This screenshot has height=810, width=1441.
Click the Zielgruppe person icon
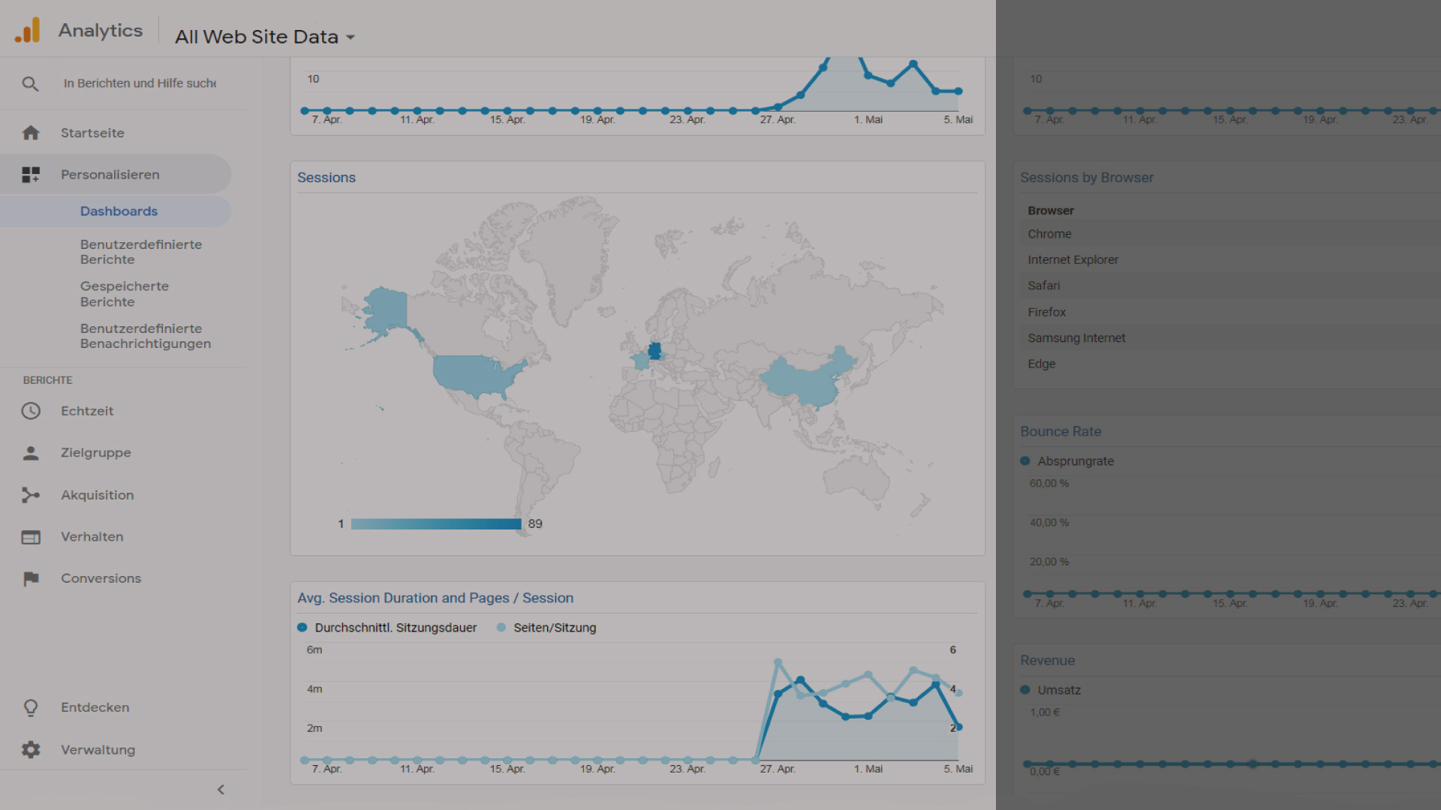click(x=31, y=453)
